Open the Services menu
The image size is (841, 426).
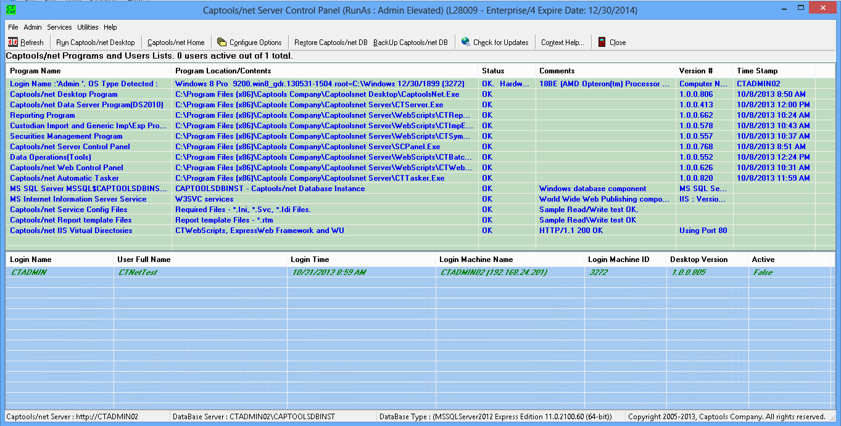click(x=59, y=27)
